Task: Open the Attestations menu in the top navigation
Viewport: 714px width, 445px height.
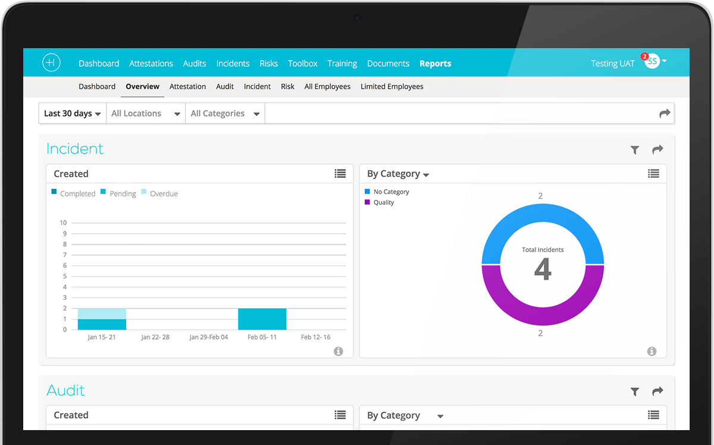Action: click(151, 63)
